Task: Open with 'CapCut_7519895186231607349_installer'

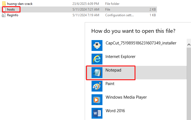Action: (141, 43)
